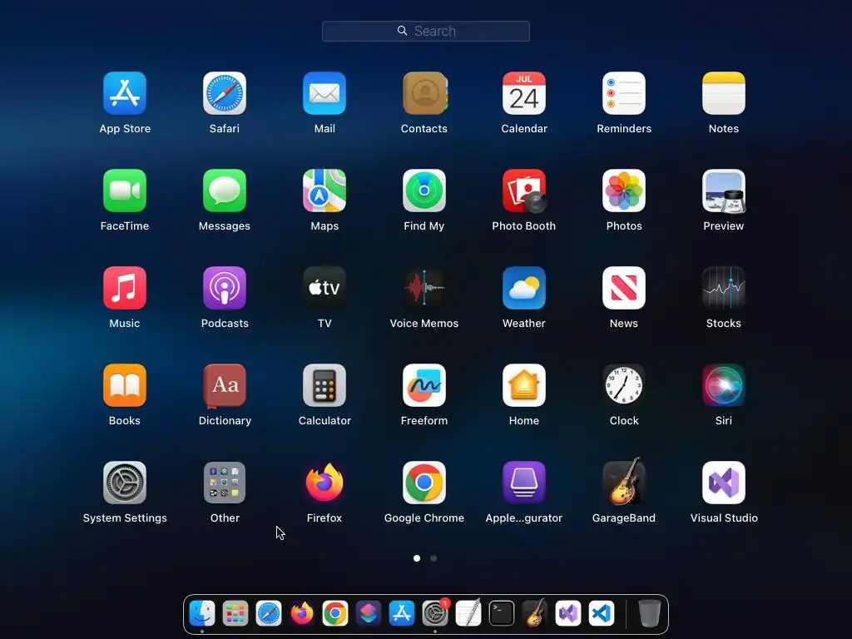Select first Launchpad page dot
Screen dimensions: 852x639
pos(417,558)
